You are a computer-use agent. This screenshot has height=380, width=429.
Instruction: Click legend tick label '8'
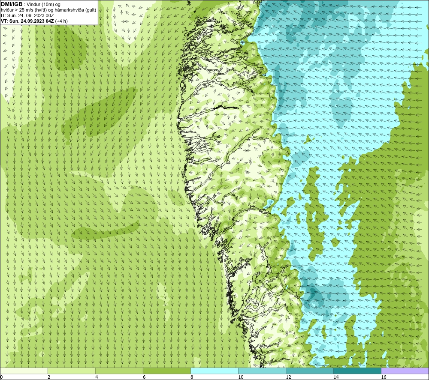point(192,377)
